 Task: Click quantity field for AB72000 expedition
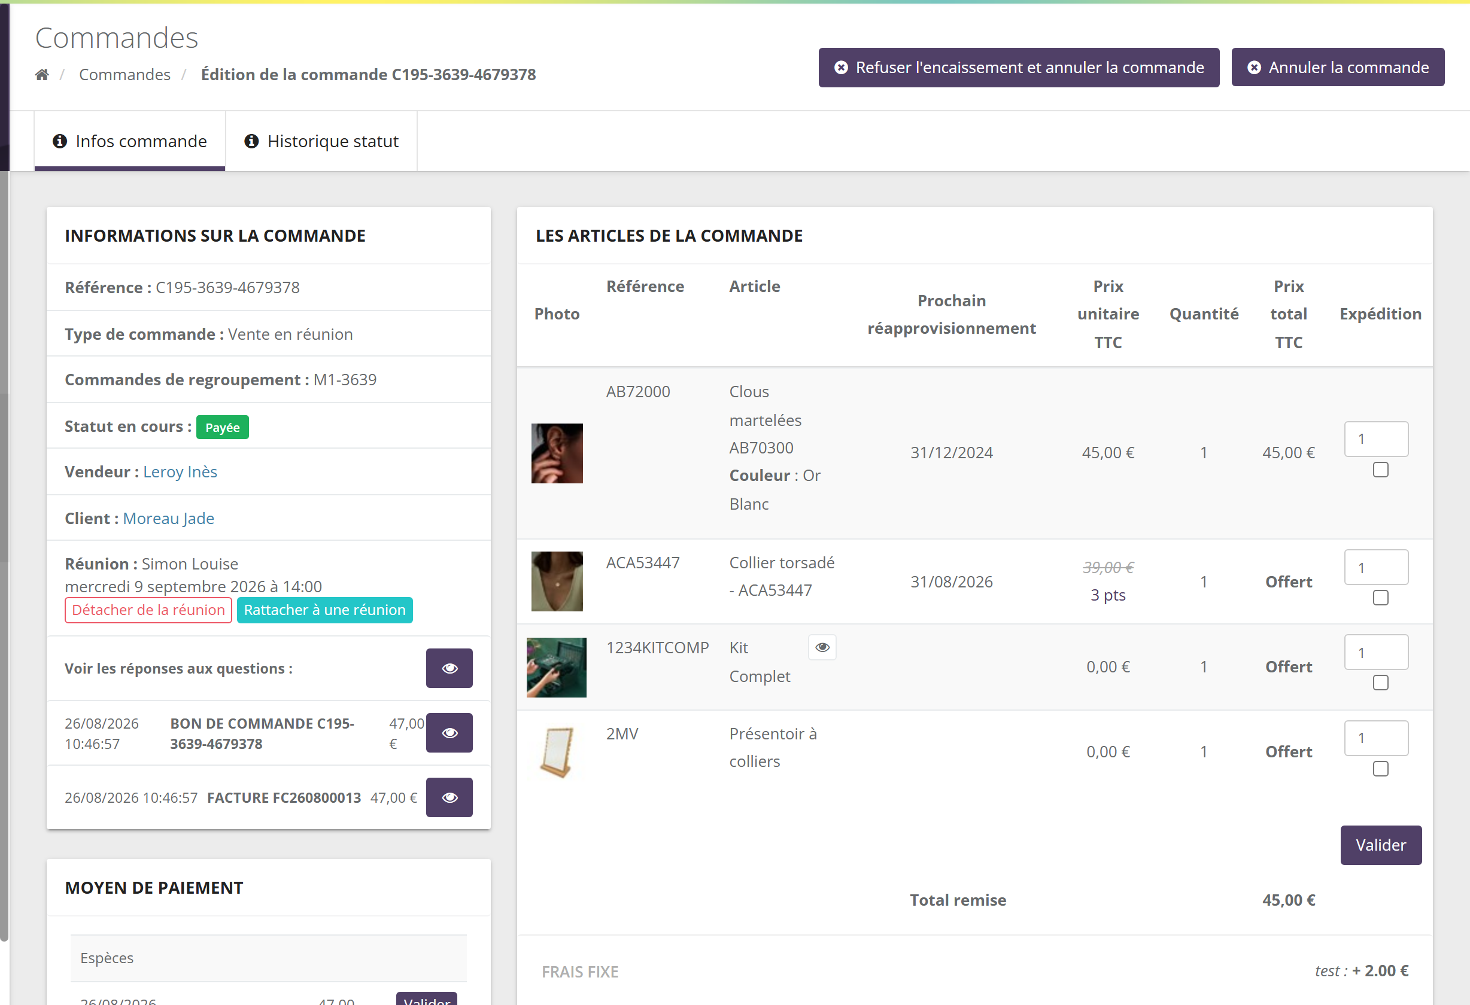[x=1377, y=438]
